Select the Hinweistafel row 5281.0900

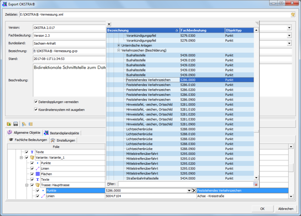[x=180, y=124]
